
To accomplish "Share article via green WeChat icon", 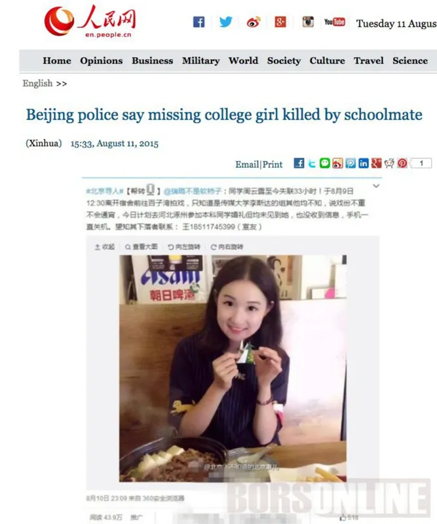I will click(x=325, y=163).
